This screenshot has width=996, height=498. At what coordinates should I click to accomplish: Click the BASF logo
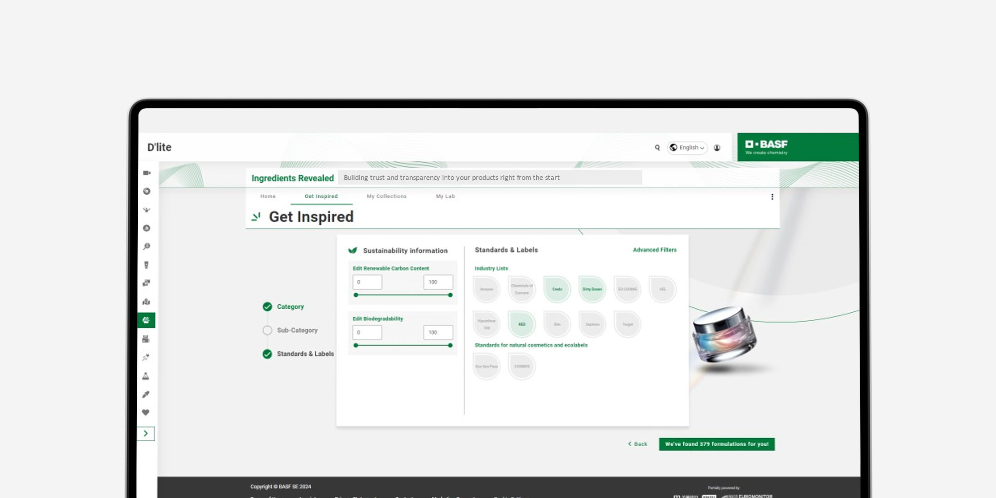pos(766,147)
